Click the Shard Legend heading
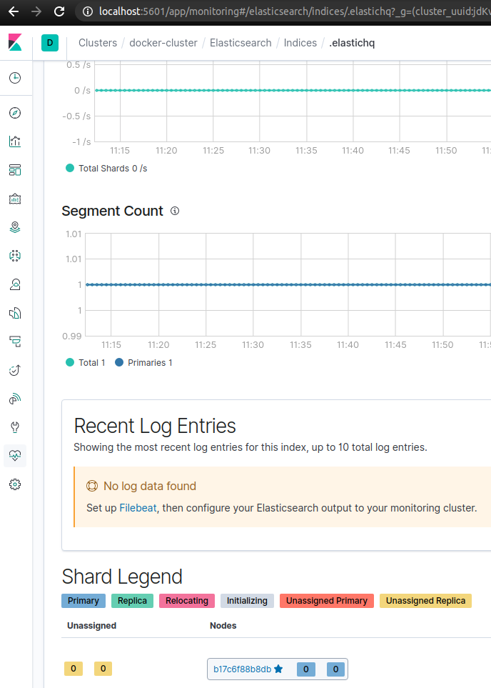This screenshot has height=688, width=491. (122, 577)
